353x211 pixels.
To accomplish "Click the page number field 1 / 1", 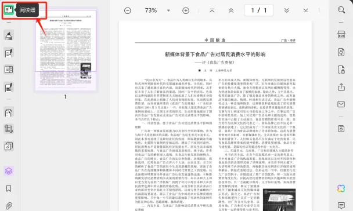I will pos(259,10).
